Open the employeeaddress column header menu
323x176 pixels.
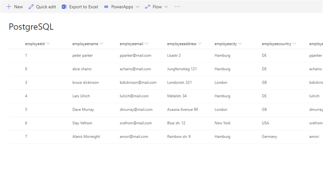[x=200, y=43]
